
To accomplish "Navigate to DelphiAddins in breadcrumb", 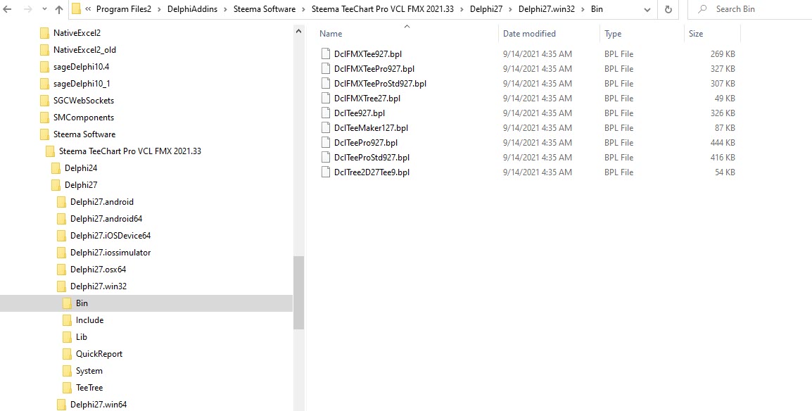I will [191, 9].
